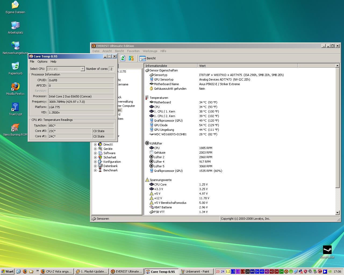Select Sicherheit in the tree

(110, 157)
